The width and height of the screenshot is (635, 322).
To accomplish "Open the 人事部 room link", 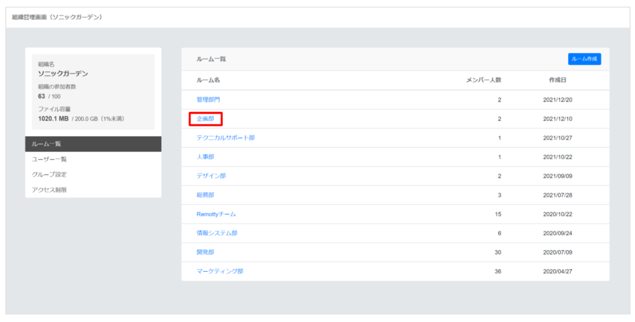I will (205, 157).
